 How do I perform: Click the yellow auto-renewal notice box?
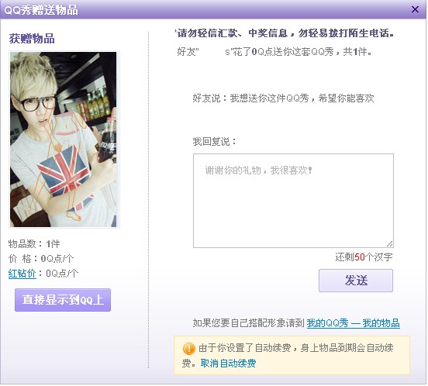click(x=292, y=356)
